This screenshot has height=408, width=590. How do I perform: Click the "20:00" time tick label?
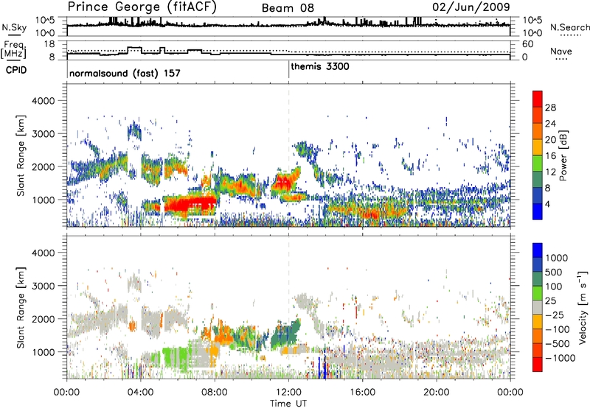point(437,393)
